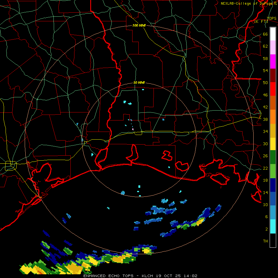Click the legend value '26'
This screenshot has height=278, width=278.
point(265,156)
